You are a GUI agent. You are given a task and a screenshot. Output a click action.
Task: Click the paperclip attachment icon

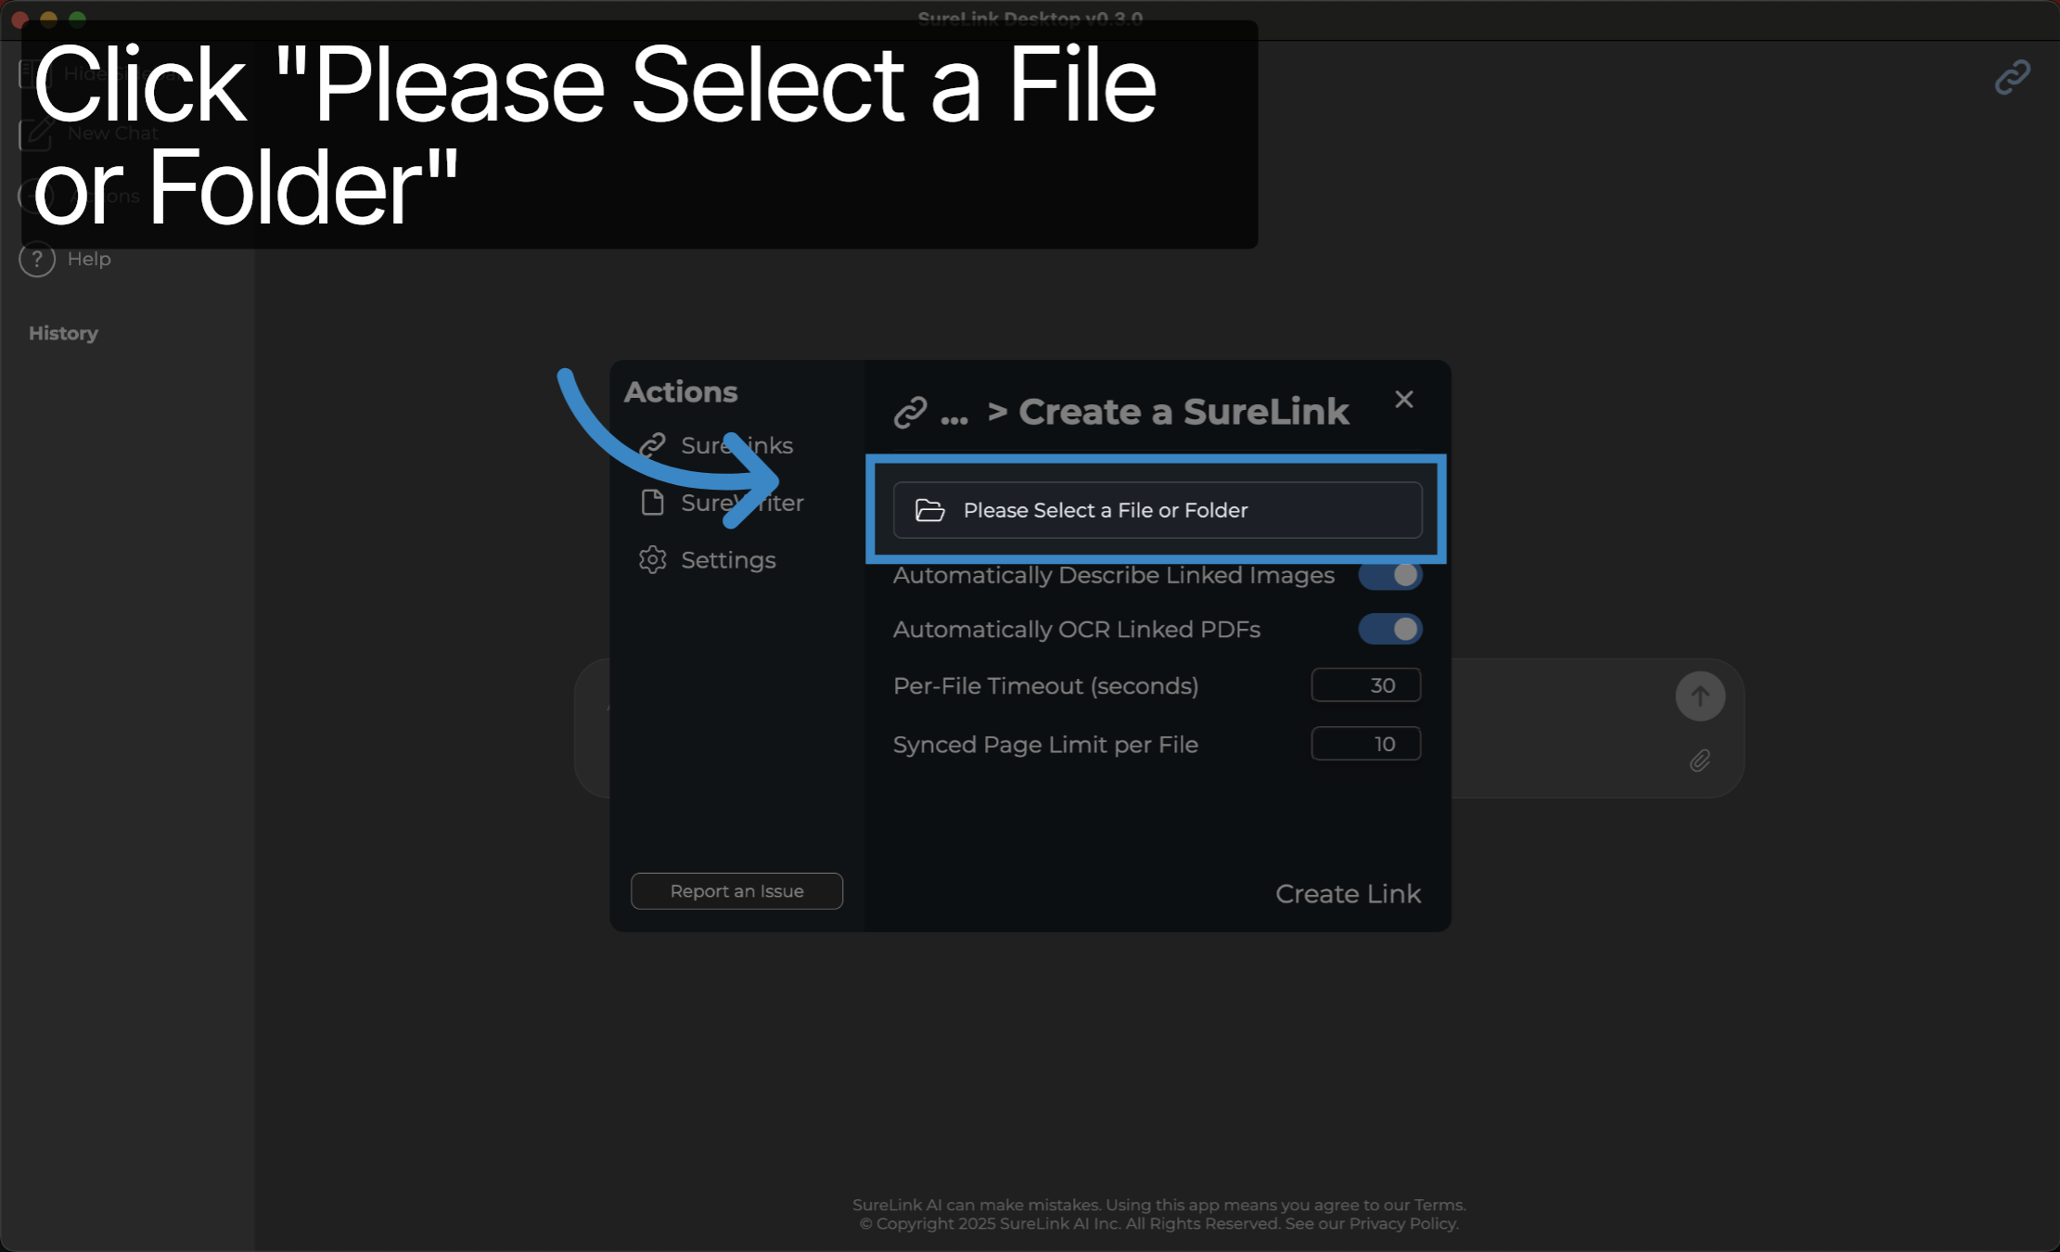click(1699, 761)
